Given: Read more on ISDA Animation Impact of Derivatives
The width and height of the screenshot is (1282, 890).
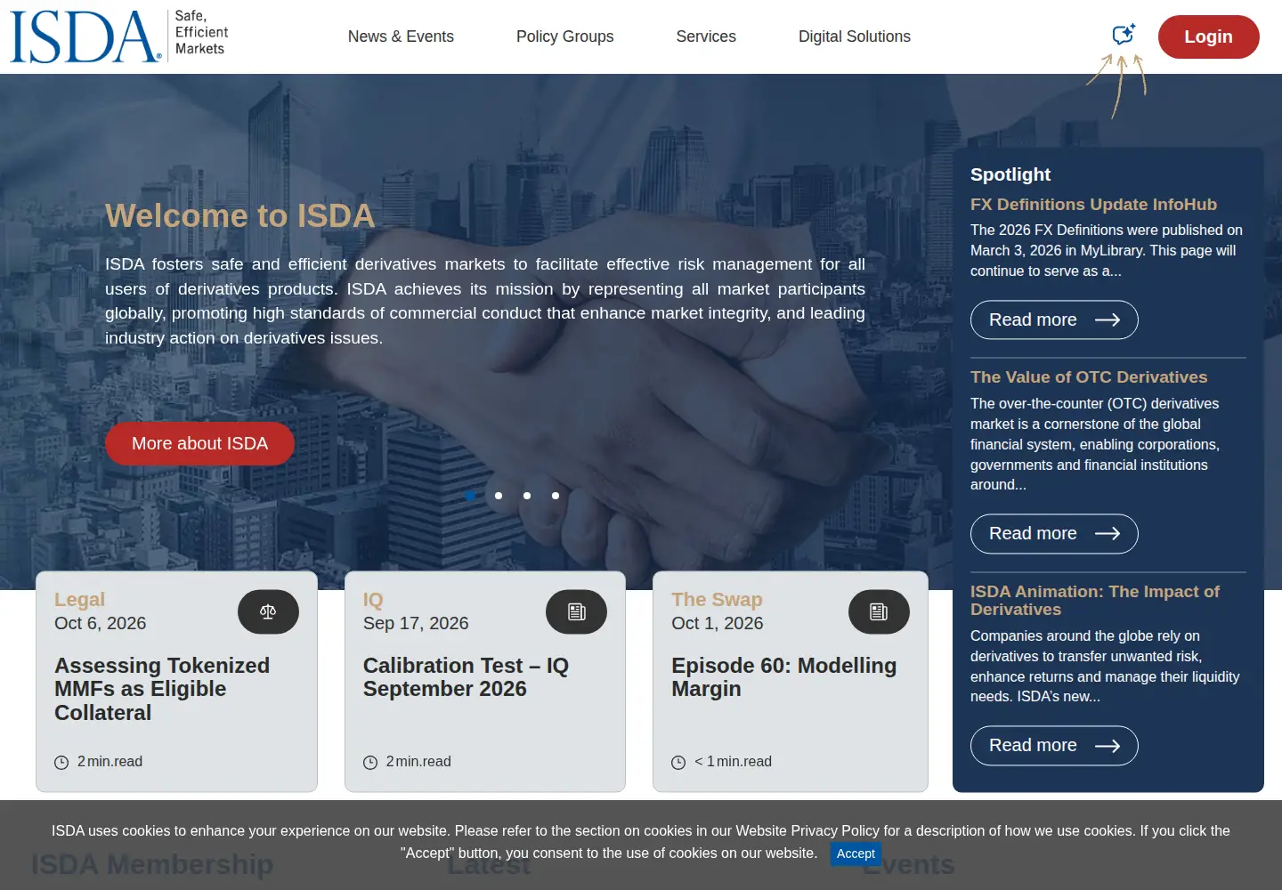Looking at the screenshot, I should tap(1054, 745).
